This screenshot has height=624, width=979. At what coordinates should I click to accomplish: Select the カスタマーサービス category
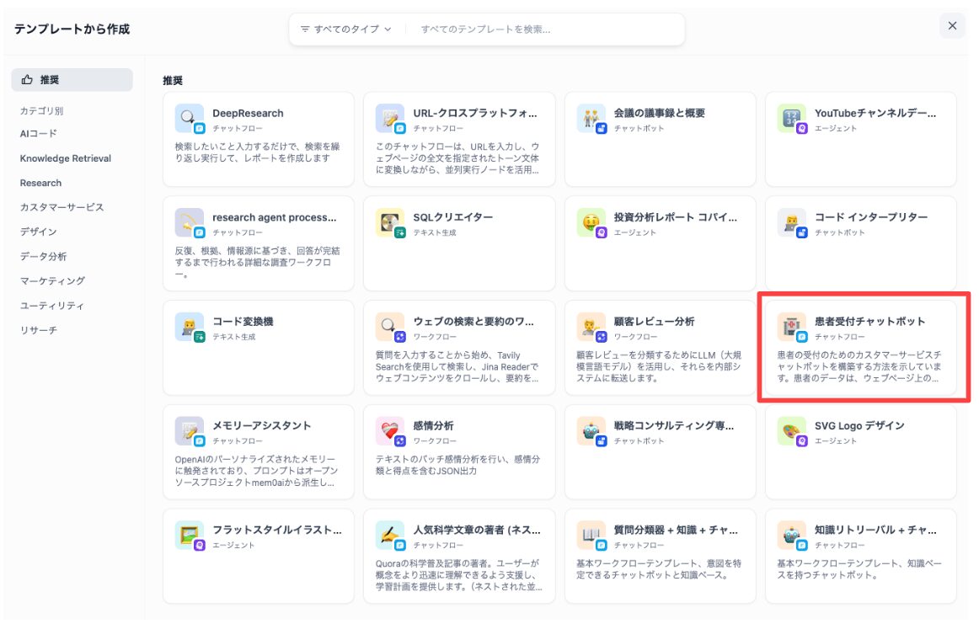pyautogui.click(x=62, y=207)
